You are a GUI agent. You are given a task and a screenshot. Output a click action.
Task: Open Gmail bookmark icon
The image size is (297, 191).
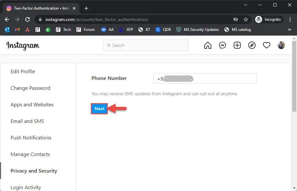[17, 30]
